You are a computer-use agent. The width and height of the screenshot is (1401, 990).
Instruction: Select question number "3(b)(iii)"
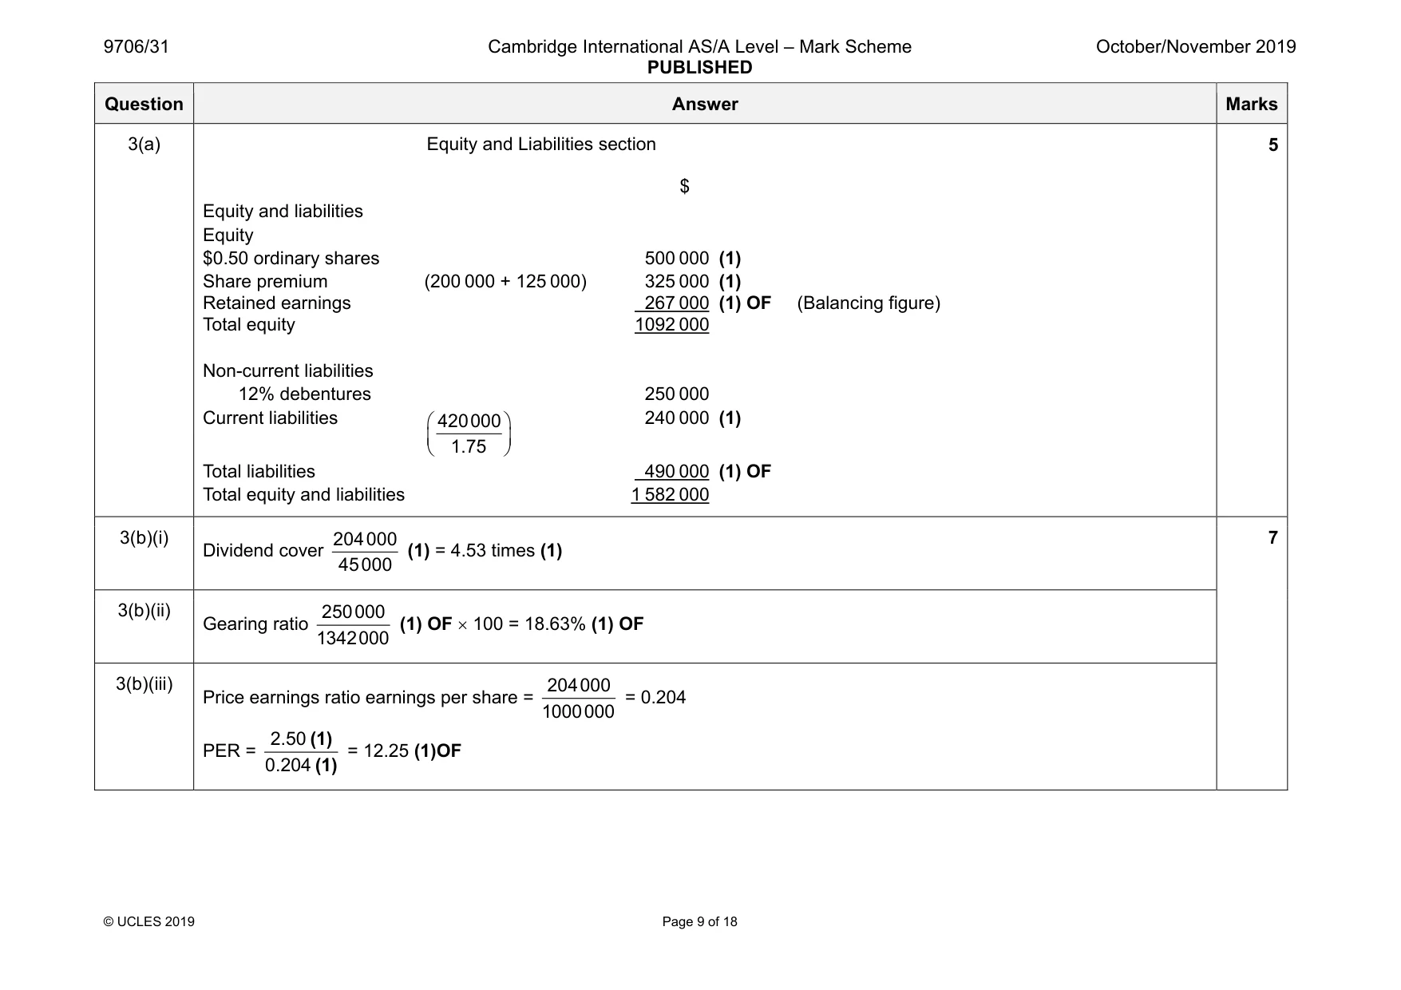[x=144, y=684]
